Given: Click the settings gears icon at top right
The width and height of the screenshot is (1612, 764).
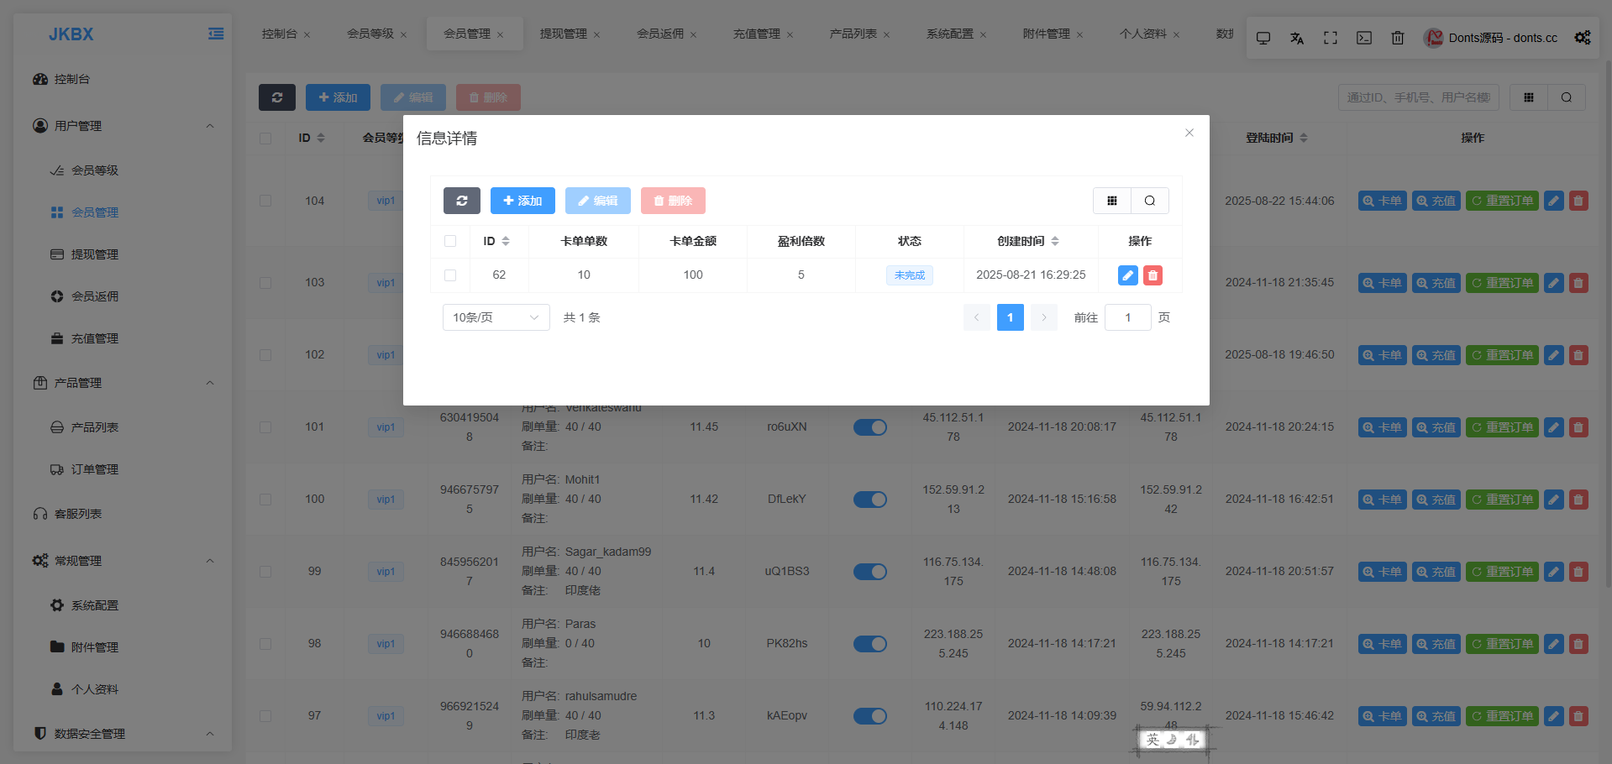Looking at the screenshot, I should pyautogui.click(x=1582, y=38).
